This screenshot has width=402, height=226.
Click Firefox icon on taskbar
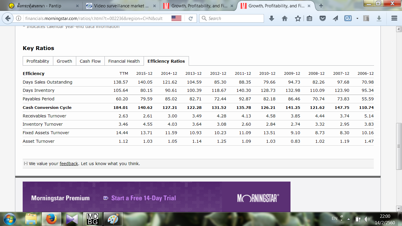coord(51,219)
